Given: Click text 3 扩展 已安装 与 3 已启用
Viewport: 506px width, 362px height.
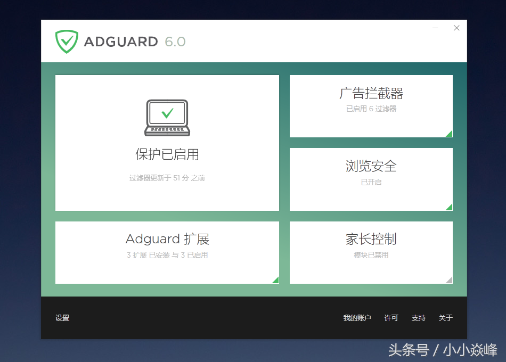Looking at the screenshot, I should (x=167, y=255).
